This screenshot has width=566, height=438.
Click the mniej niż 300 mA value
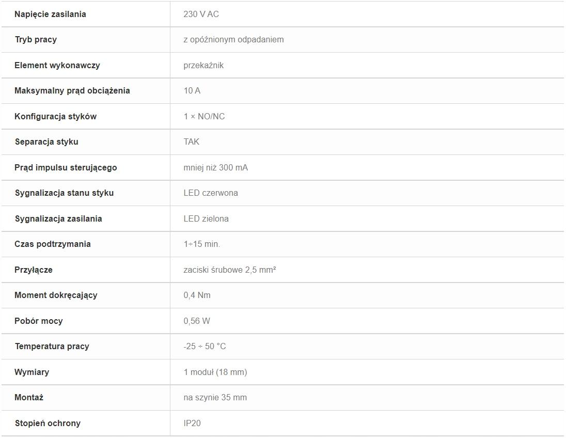pos(215,167)
